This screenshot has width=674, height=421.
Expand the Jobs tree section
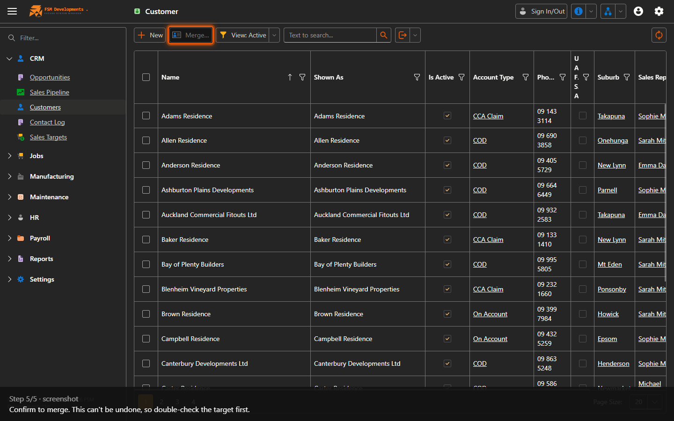tap(9, 156)
